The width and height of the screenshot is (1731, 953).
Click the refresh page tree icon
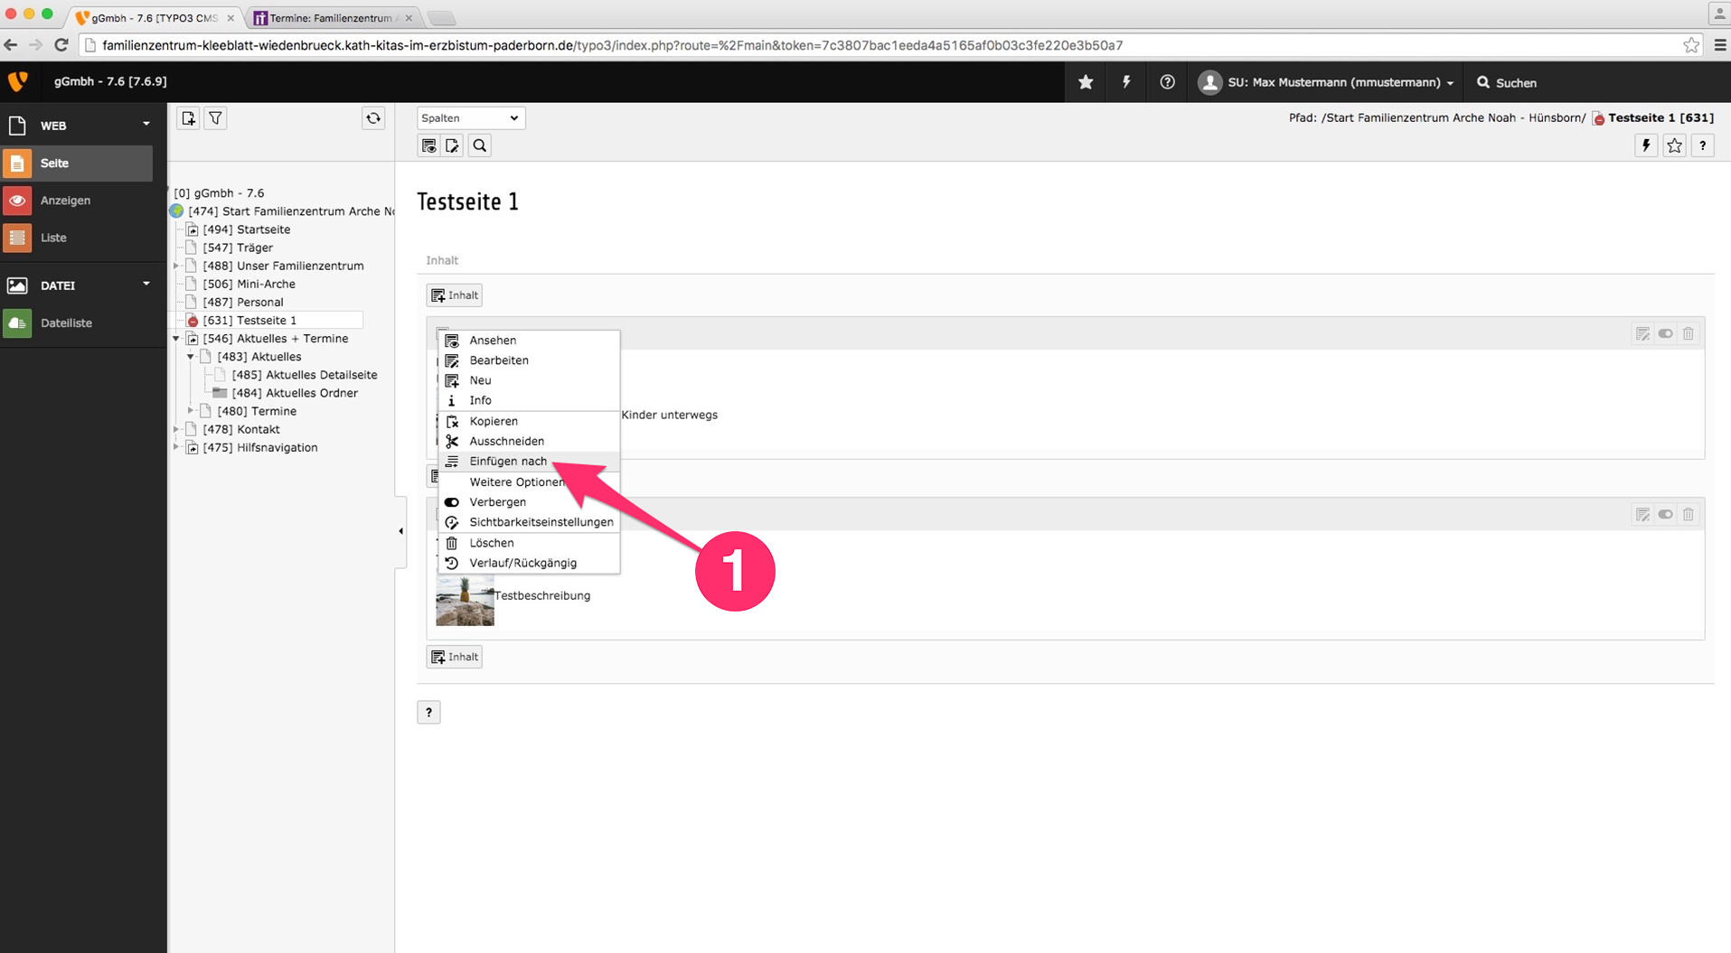pyautogui.click(x=373, y=118)
